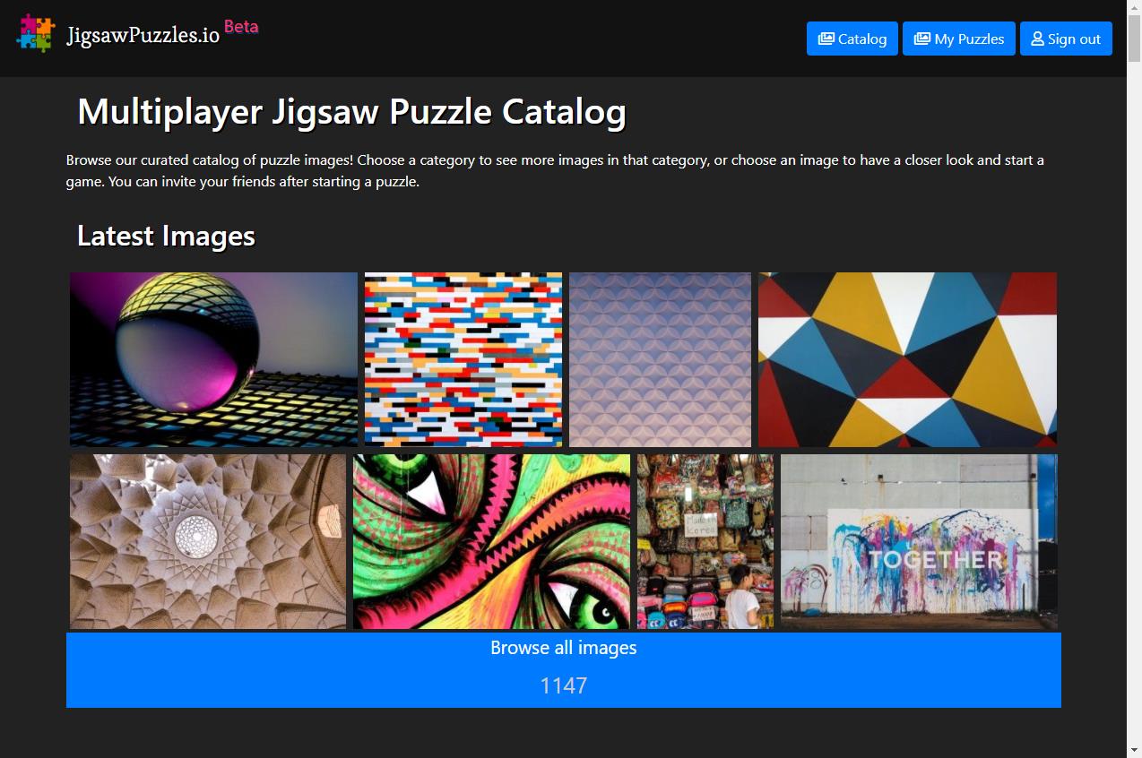1142x758 pixels.
Task: Open the backpack market stall image
Action: click(x=705, y=541)
